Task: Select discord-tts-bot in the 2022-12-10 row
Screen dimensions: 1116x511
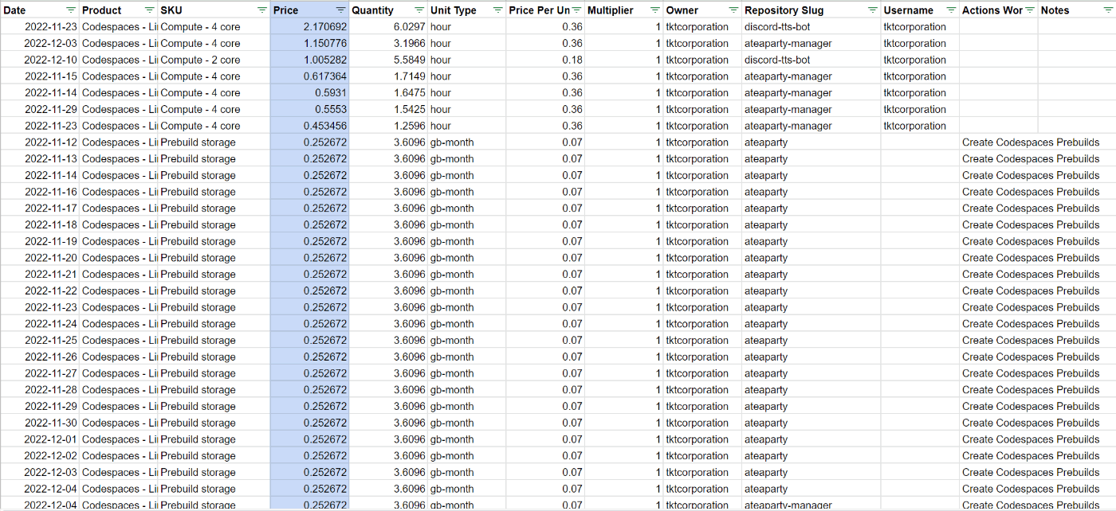Action: tap(811, 60)
